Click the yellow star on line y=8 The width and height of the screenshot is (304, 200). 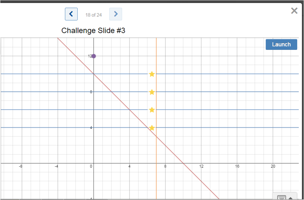click(151, 92)
